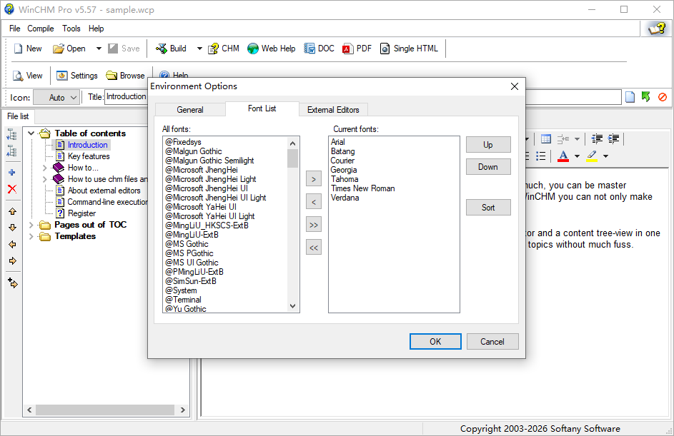Open the Help menu
674x436 pixels.
pyautogui.click(x=96, y=29)
